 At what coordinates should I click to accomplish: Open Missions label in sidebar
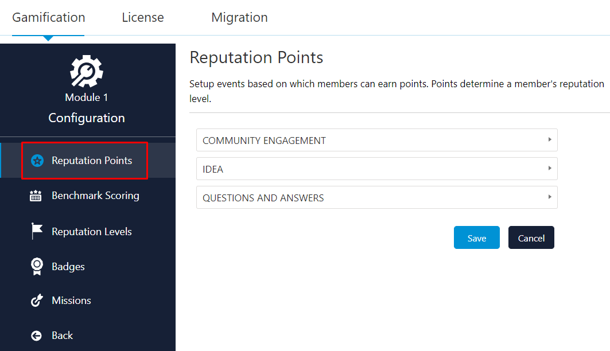pyautogui.click(x=71, y=301)
